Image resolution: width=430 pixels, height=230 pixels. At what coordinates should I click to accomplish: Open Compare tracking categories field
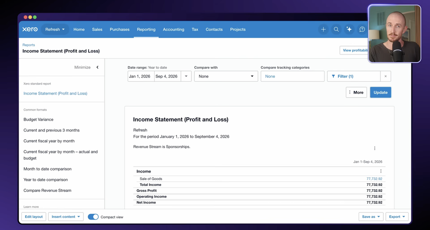click(x=292, y=76)
